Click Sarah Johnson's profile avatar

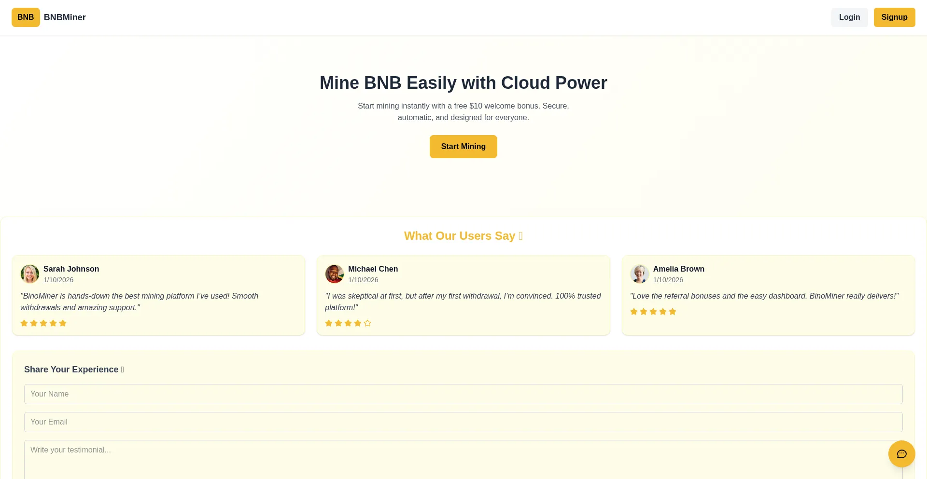click(30, 274)
